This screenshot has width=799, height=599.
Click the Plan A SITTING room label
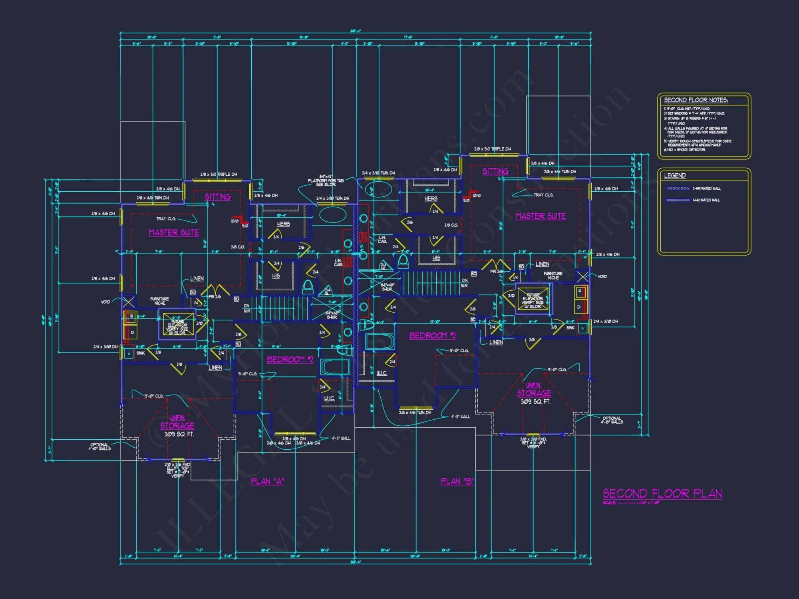(x=218, y=196)
